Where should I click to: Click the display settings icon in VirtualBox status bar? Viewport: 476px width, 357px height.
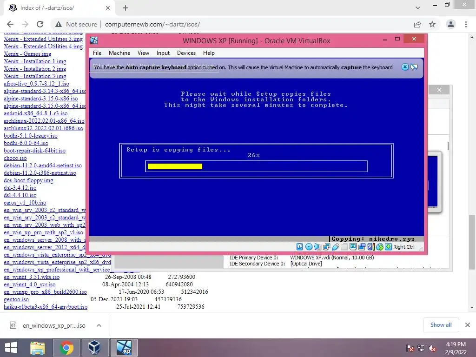[x=353, y=247]
